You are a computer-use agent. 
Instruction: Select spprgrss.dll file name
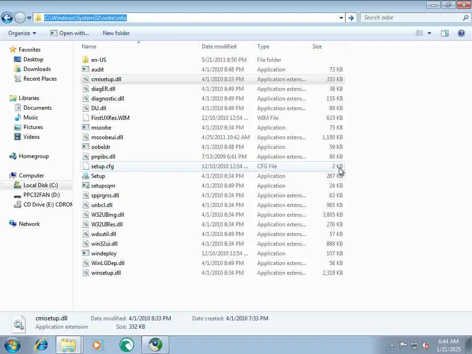[x=105, y=195]
